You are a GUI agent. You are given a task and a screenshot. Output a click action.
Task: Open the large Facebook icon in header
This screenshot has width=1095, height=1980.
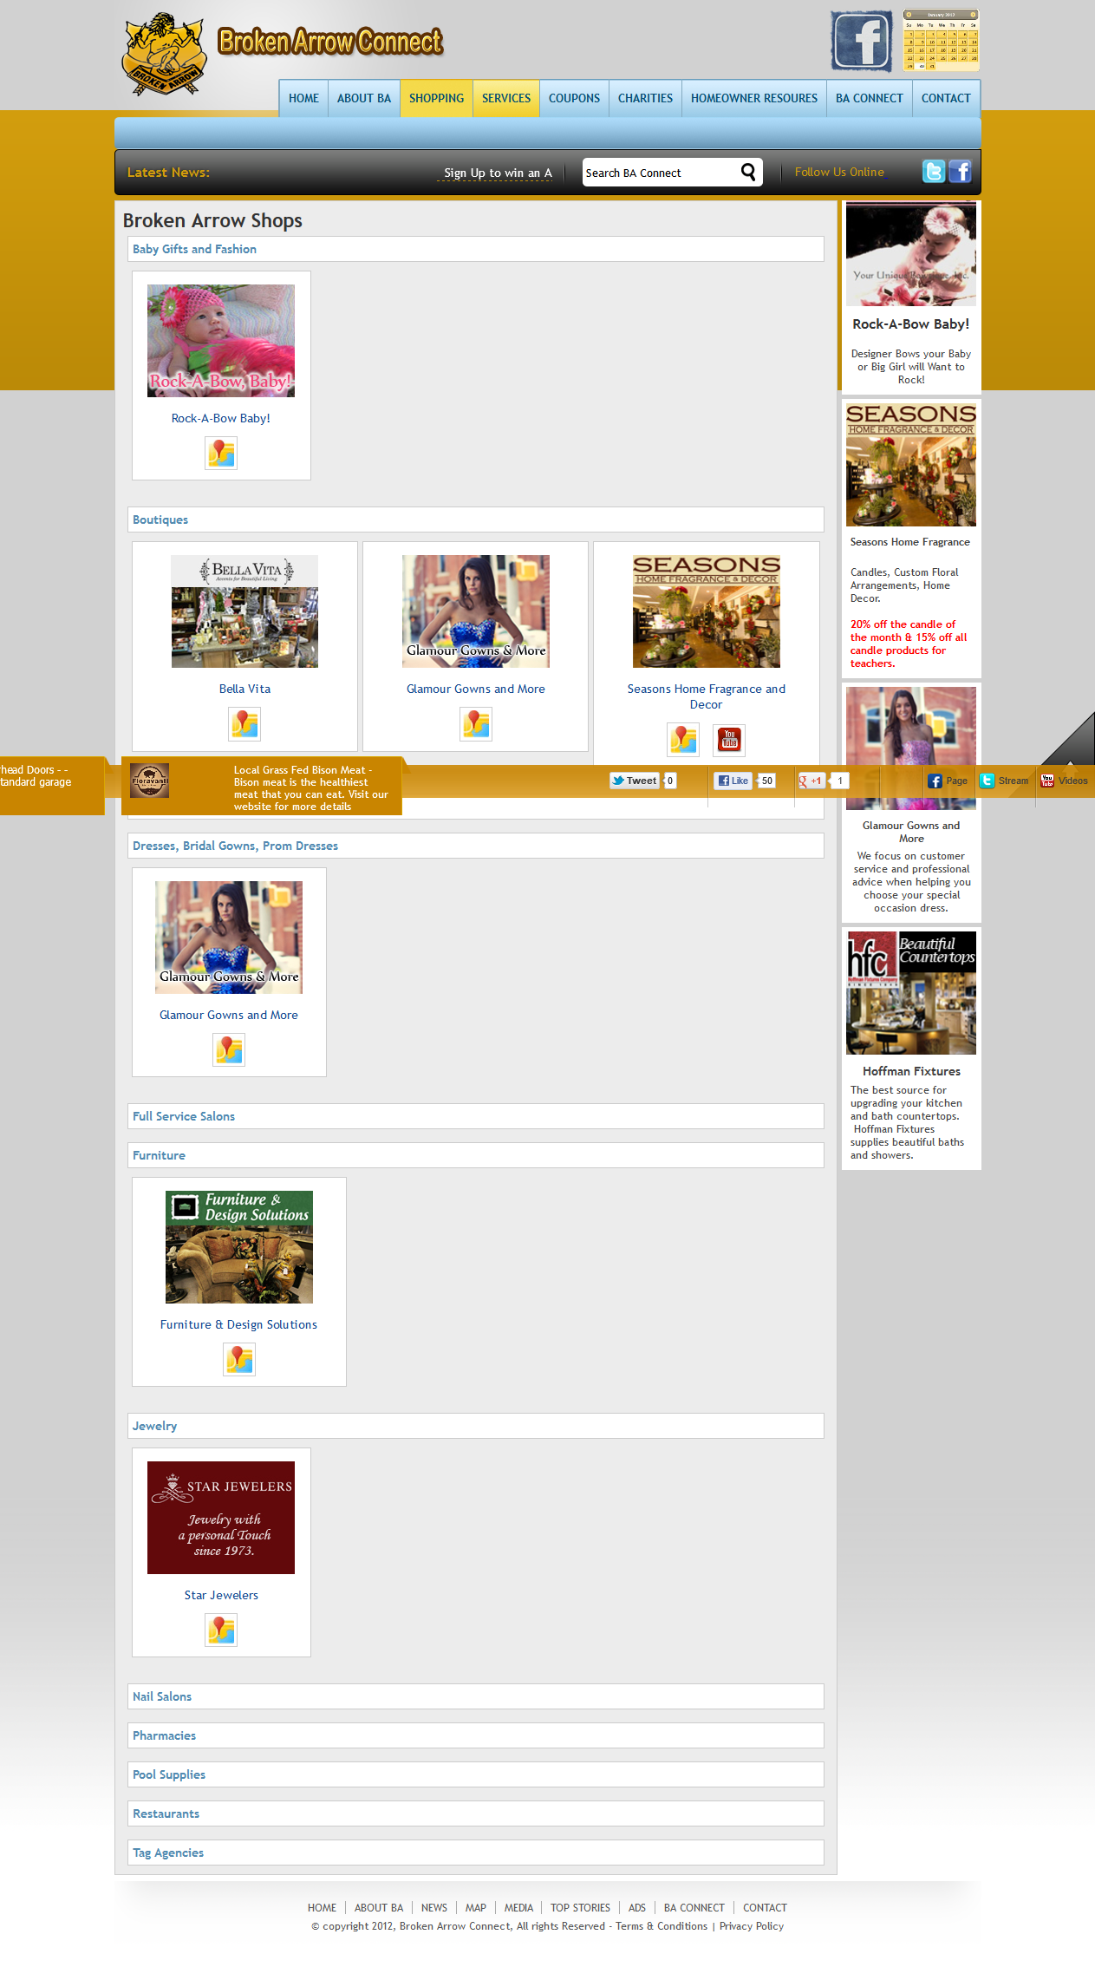click(x=861, y=41)
